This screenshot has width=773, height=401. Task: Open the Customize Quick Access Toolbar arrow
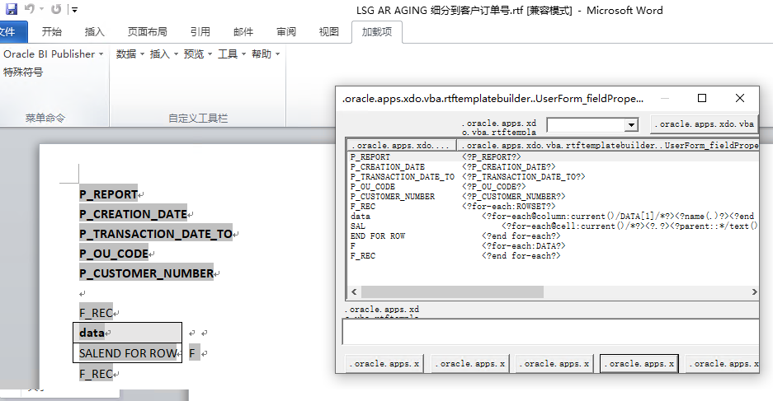coord(74,10)
